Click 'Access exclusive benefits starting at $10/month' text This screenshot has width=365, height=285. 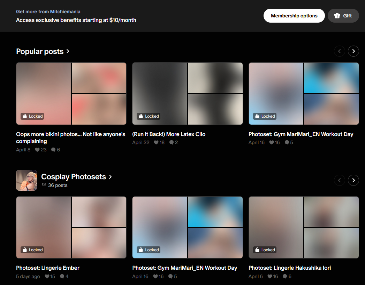[76, 20]
